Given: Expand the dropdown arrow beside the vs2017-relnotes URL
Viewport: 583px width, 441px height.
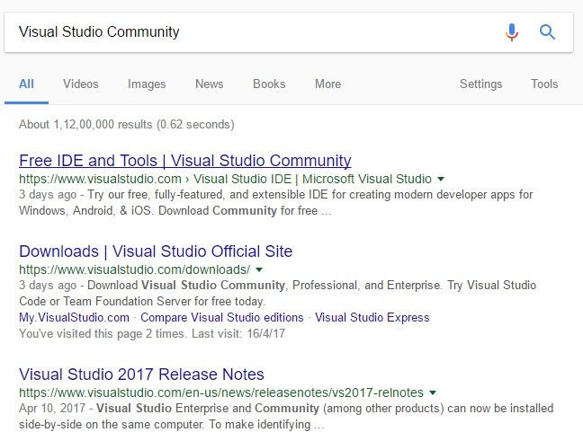Looking at the screenshot, I should coord(433,392).
